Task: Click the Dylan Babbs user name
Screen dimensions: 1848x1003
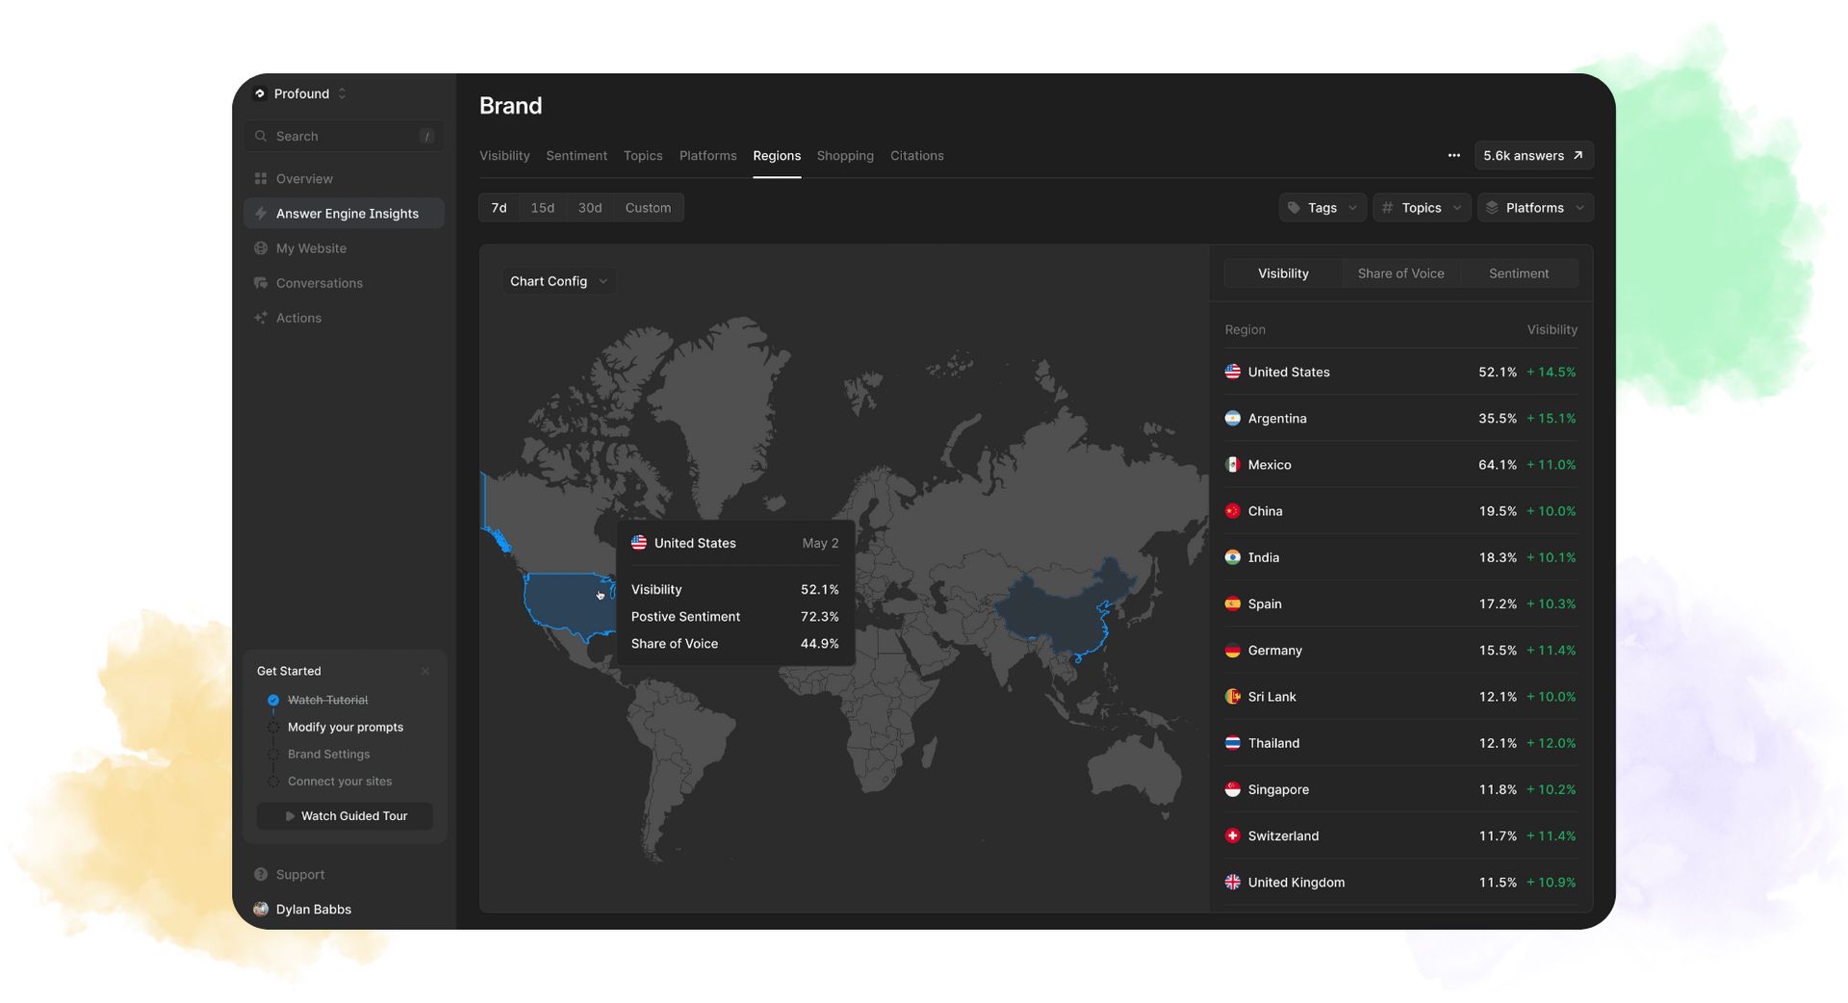Action: pos(314,910)
